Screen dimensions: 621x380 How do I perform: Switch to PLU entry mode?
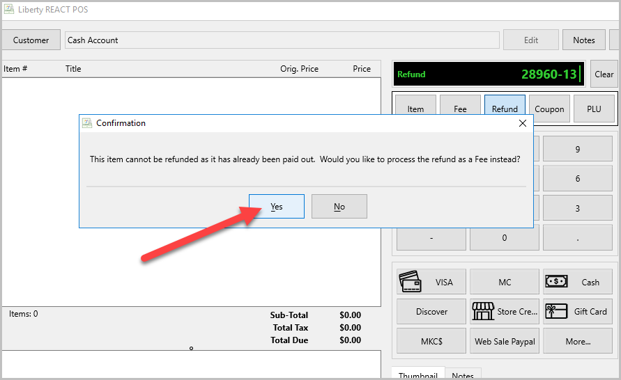(594, 109)
